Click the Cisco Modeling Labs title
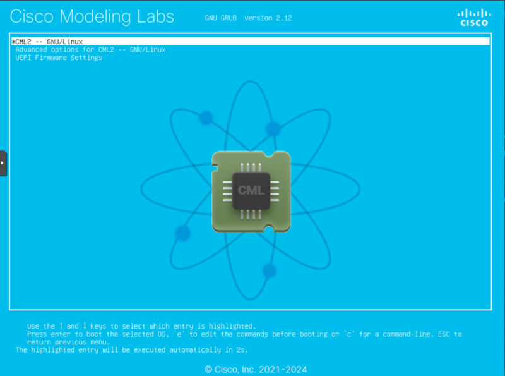The height and width of the screenshot is (376, 505). point(92,16)
